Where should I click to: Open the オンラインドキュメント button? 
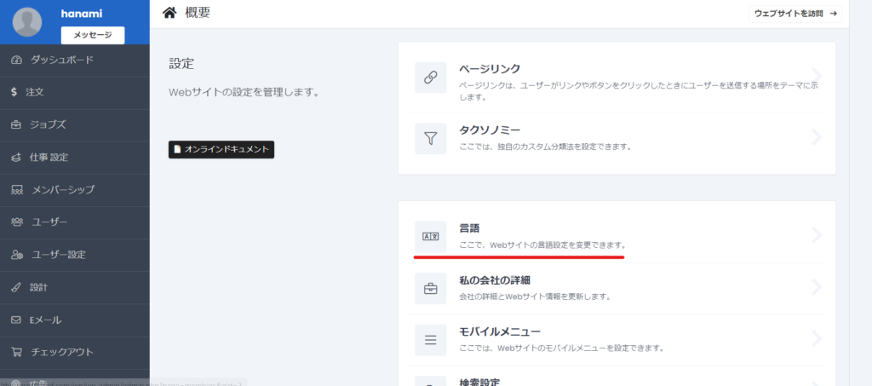click(x=221, y=149)
